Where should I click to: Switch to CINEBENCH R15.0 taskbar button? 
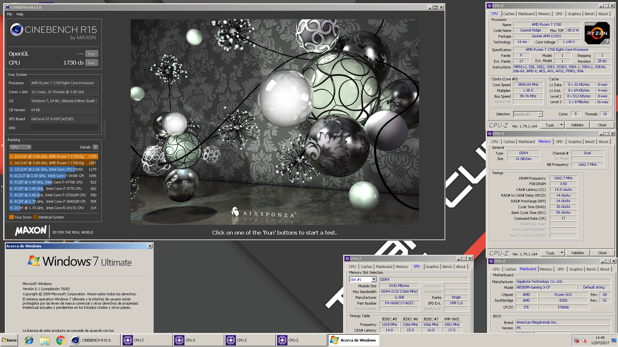pos(95,340)
